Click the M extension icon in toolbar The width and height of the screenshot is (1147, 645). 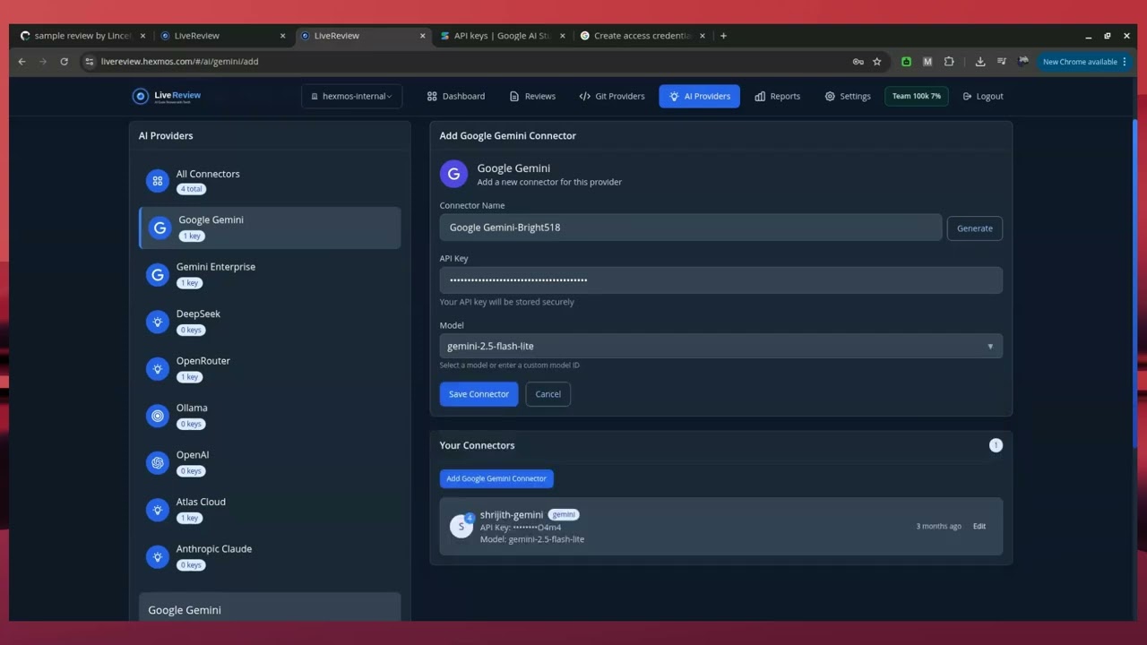[927, 62]
